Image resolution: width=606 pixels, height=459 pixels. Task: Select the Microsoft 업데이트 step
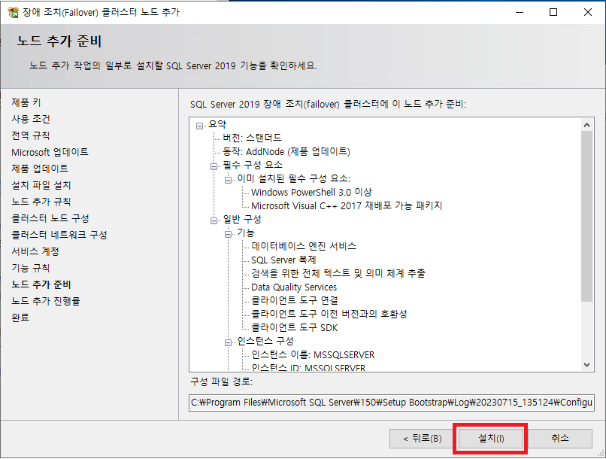click(x=50, y=152)
